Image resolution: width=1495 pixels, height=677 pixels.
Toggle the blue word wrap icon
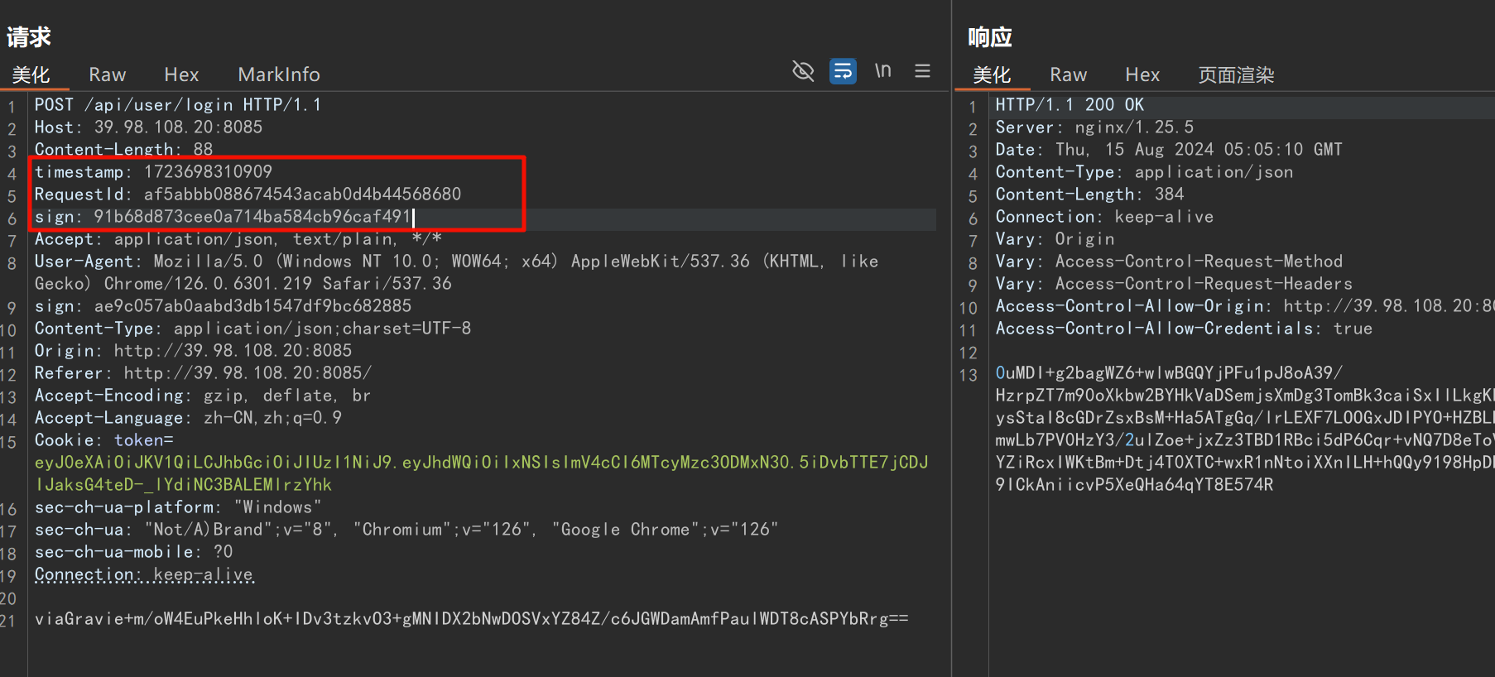843,71
